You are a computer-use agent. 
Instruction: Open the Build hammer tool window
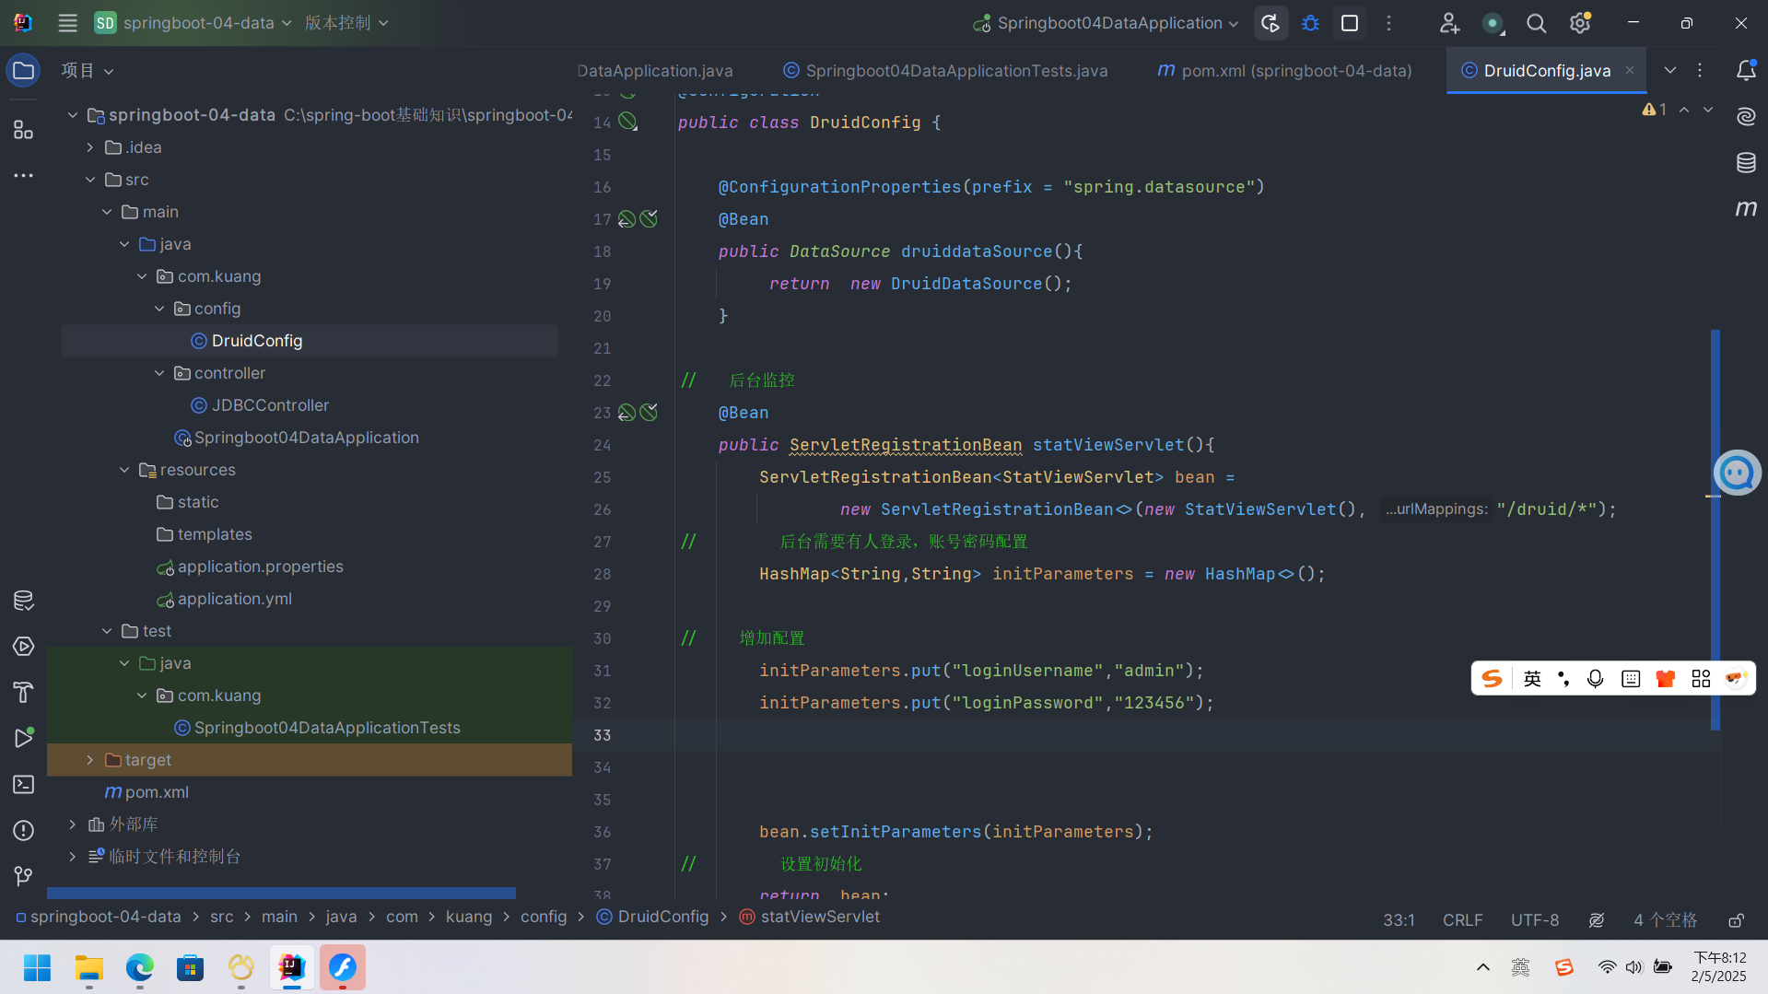tap(23, 692)
